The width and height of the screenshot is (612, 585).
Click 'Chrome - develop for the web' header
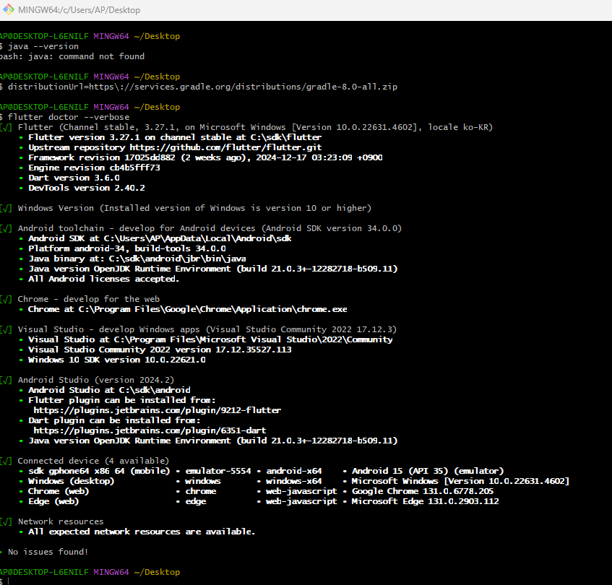coord(80,299)
